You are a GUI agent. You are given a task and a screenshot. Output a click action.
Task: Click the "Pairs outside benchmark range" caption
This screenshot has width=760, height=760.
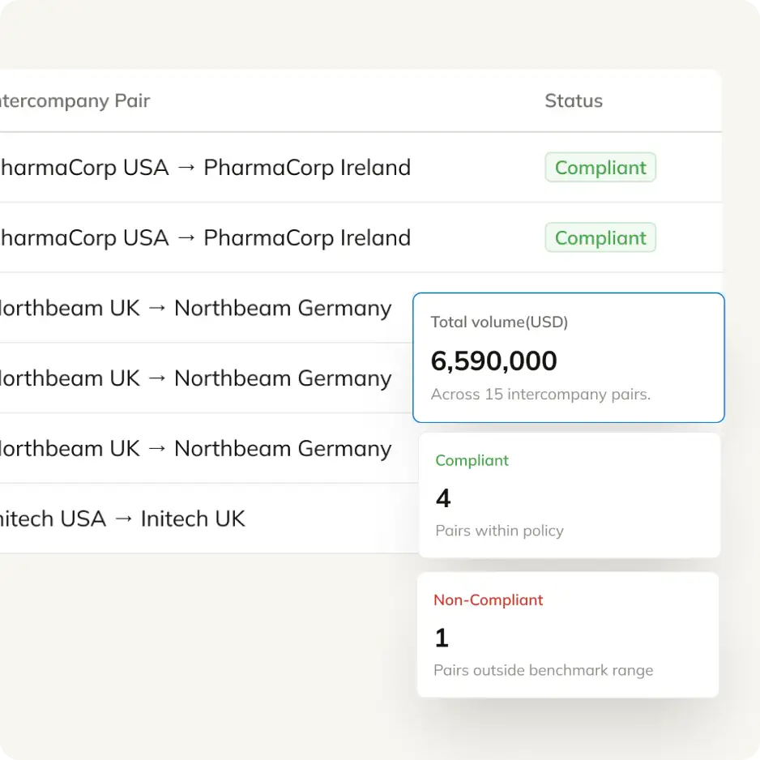click(543, 670)
